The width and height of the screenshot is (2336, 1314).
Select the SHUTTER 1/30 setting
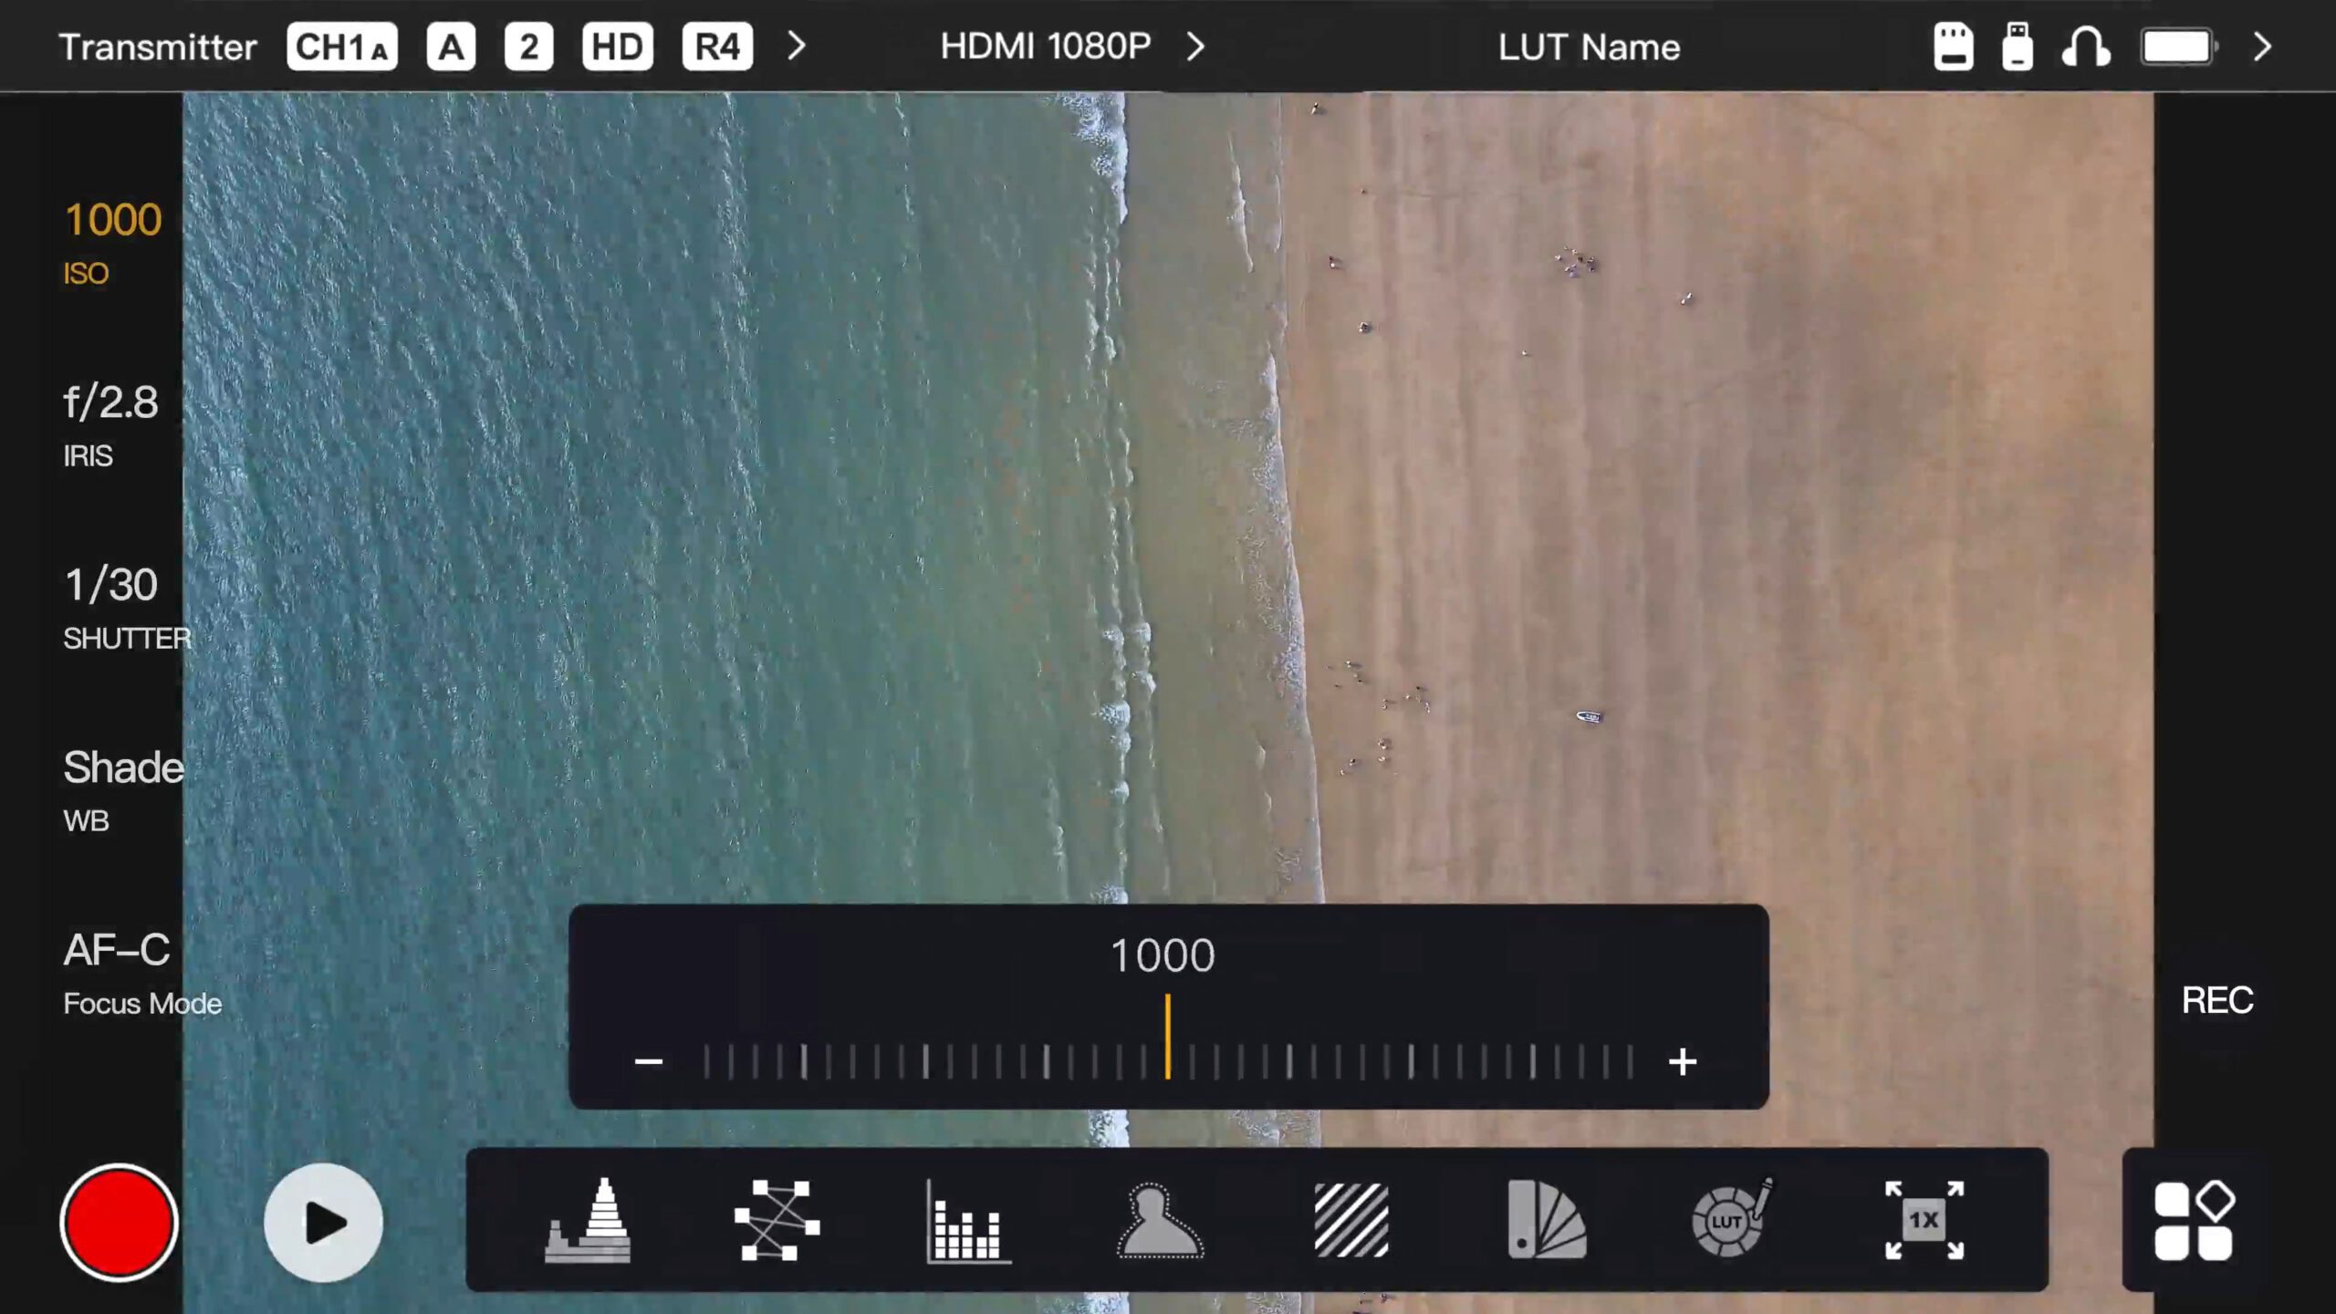click(x=112, y=607)
